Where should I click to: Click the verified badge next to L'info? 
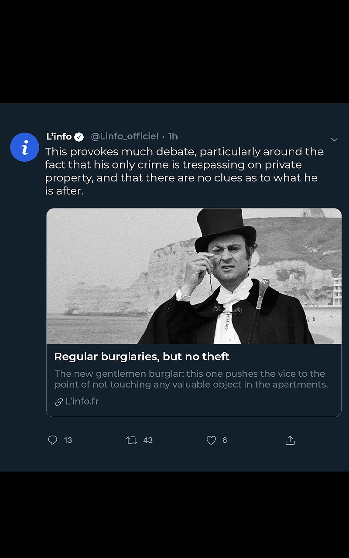tap(79, 137)
